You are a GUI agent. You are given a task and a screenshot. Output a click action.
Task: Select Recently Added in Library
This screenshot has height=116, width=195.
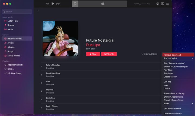click(17, 39)
